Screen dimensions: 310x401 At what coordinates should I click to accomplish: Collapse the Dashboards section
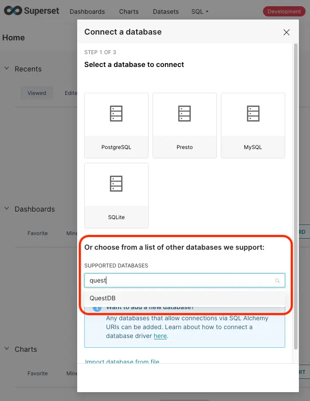(x=6, y=209)
